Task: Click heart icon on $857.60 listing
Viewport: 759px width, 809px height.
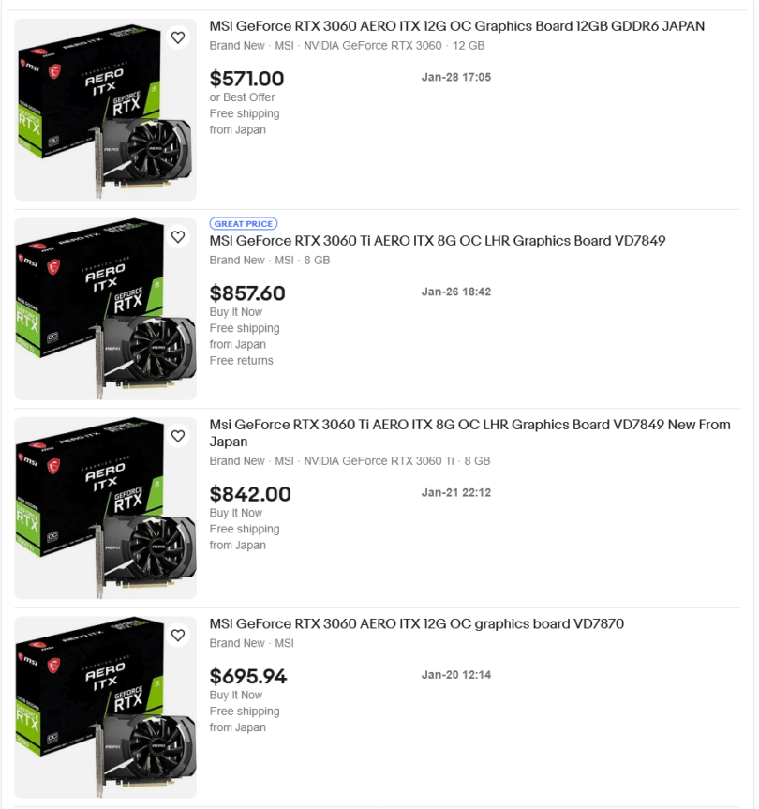Action: pos(178,237)
